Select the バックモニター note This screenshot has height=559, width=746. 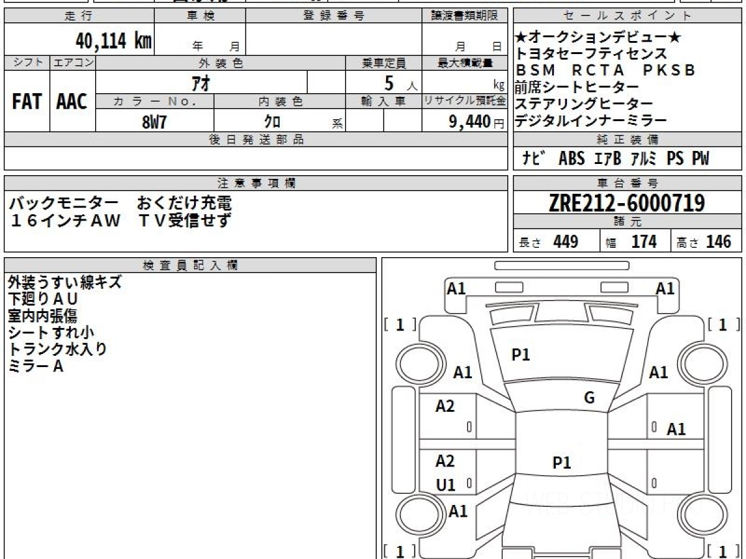point(63,203)
